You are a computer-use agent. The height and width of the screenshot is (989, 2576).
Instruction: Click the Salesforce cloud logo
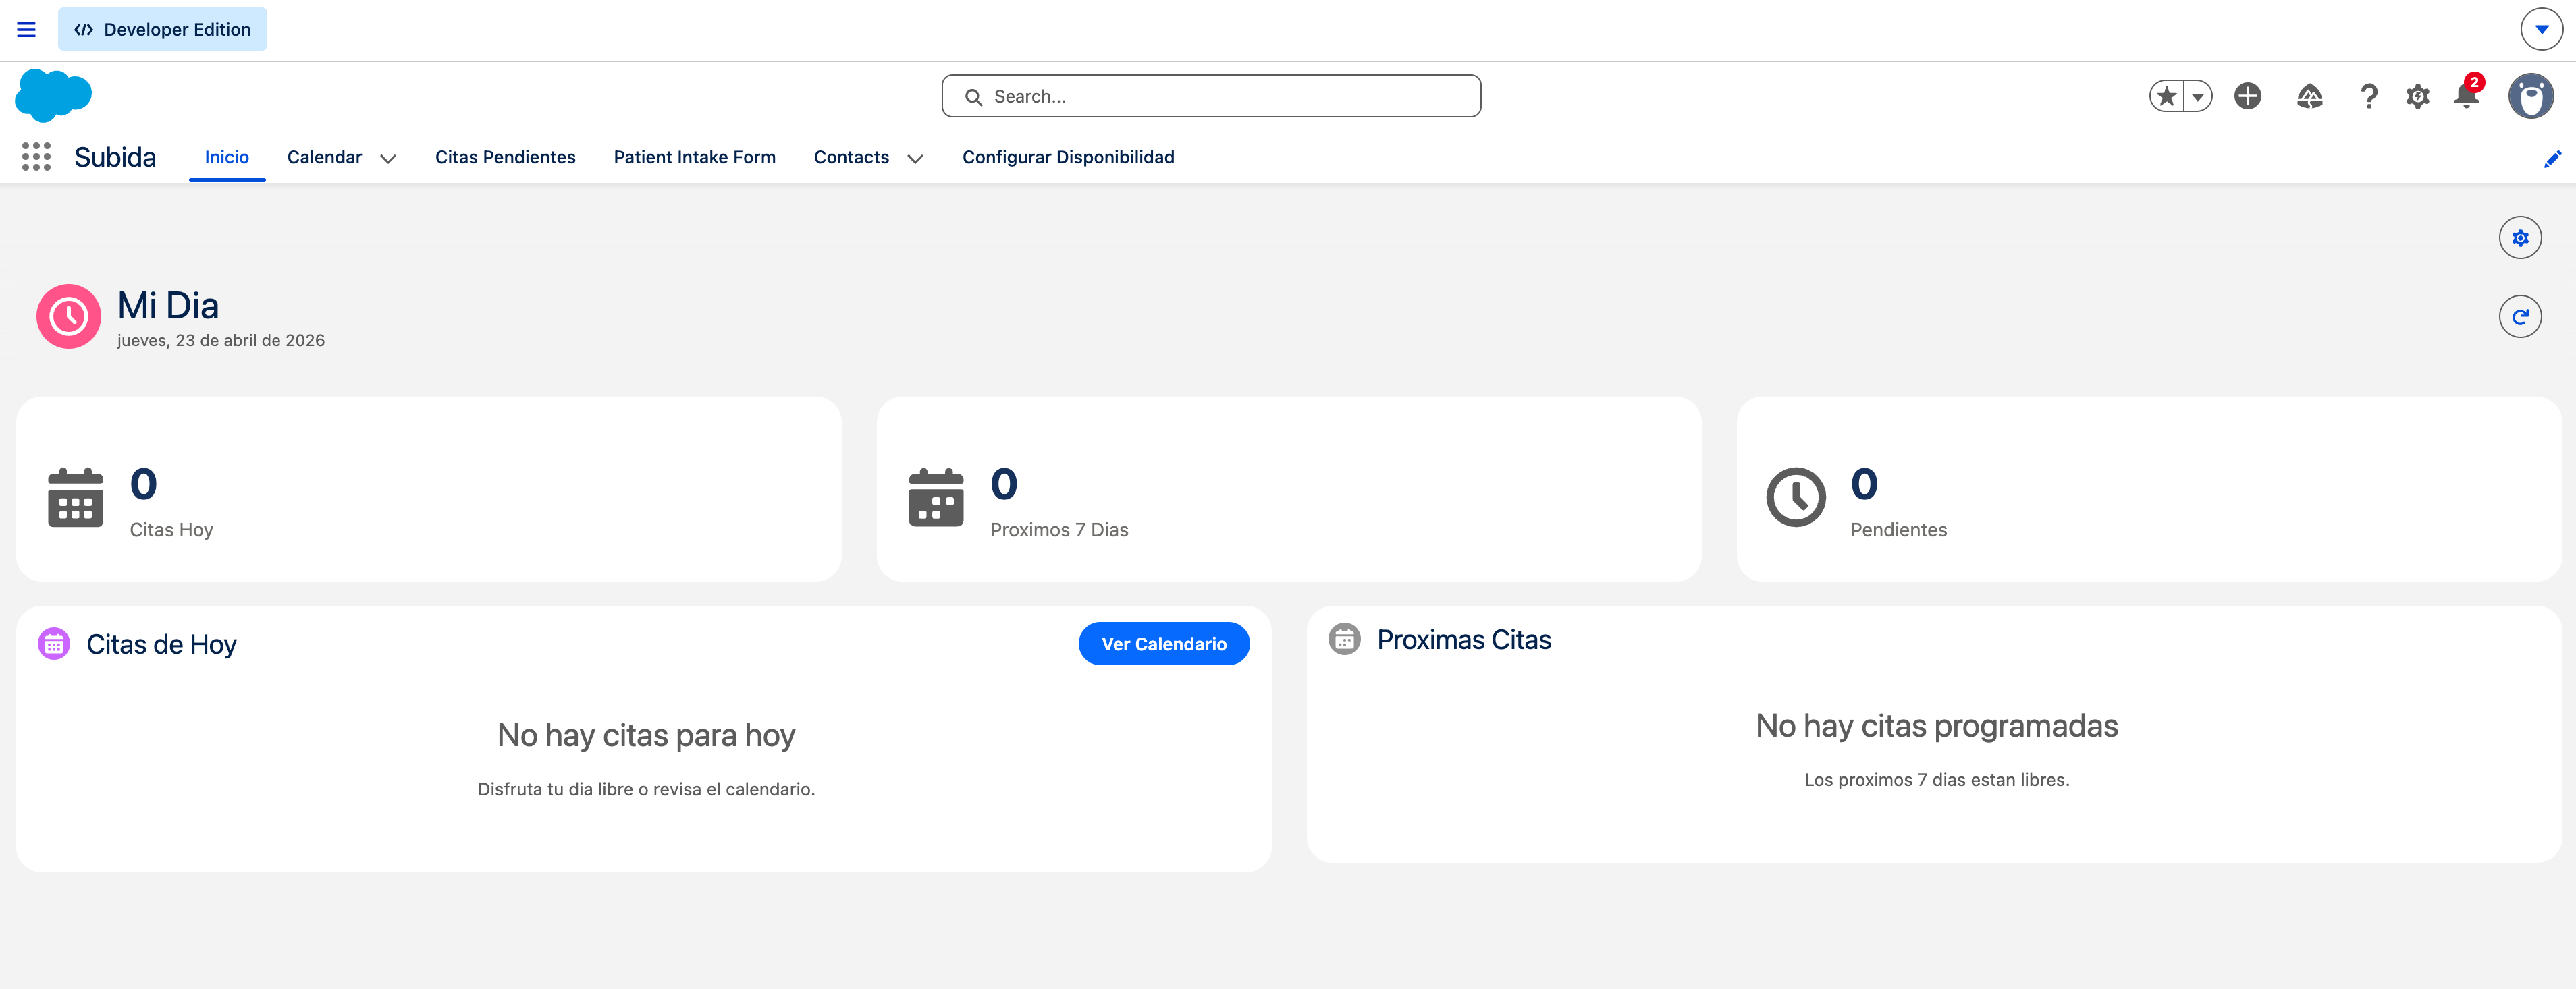[x=53, y=95]
